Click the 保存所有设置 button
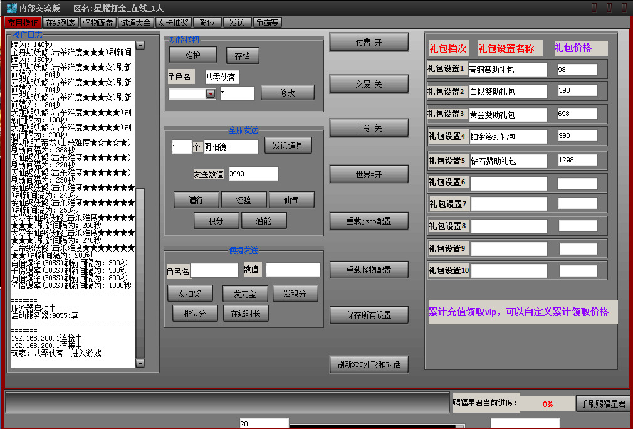 coord(369,315)
